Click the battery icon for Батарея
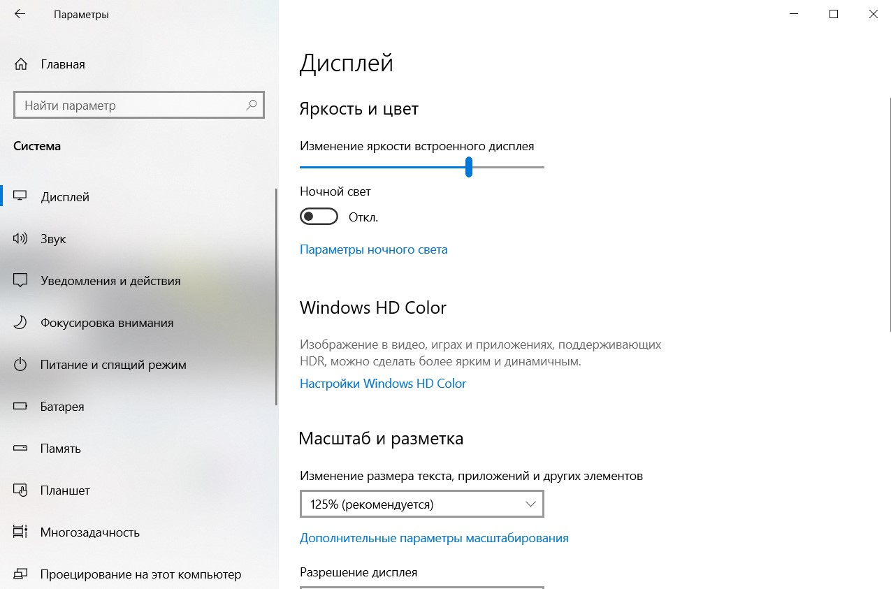The height and width of the screenshot is (589, 891). 20,406
